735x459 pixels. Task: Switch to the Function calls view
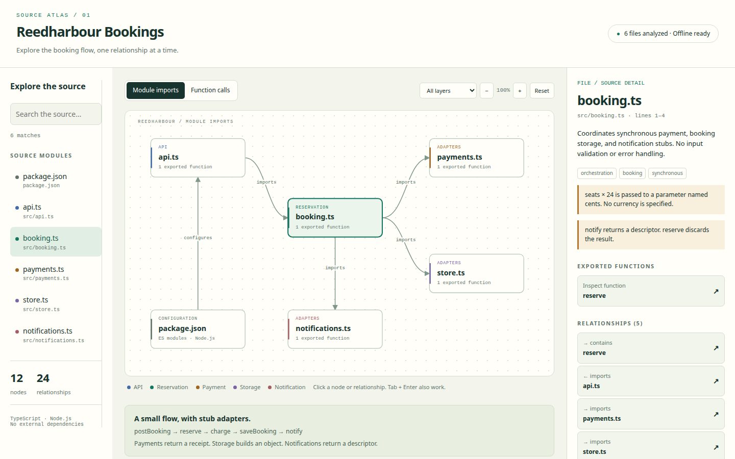(x=210, y=90)
